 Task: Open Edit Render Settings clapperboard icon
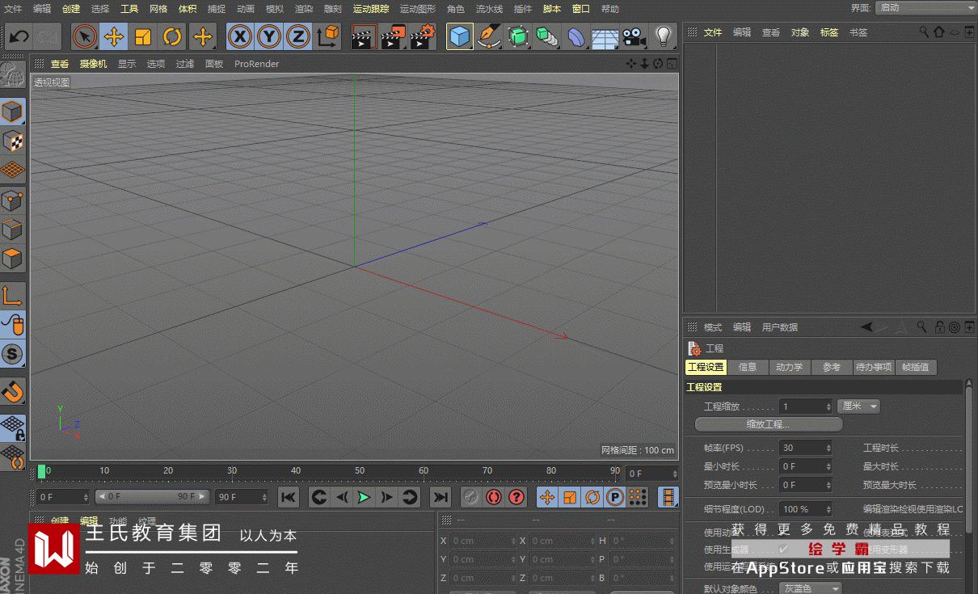click(x=422, y=36)
